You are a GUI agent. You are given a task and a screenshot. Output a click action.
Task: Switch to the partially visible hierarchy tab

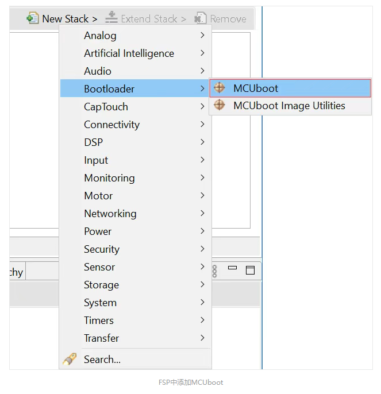point(17,271)
